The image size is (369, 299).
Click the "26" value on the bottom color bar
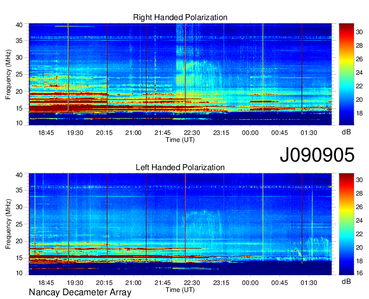(x=359, y=207)
